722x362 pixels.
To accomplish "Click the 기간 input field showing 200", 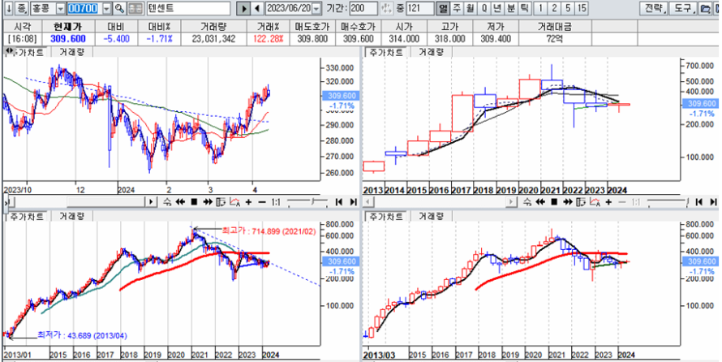I will pyautogui.click(x=357, y=8).
